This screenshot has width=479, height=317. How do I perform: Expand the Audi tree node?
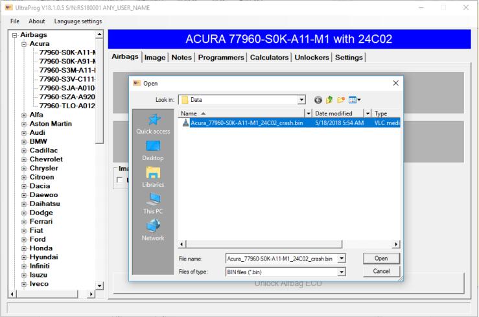[24, 133]
